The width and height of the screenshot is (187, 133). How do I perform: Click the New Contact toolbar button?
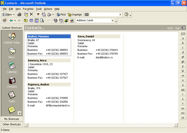point(7,15)
